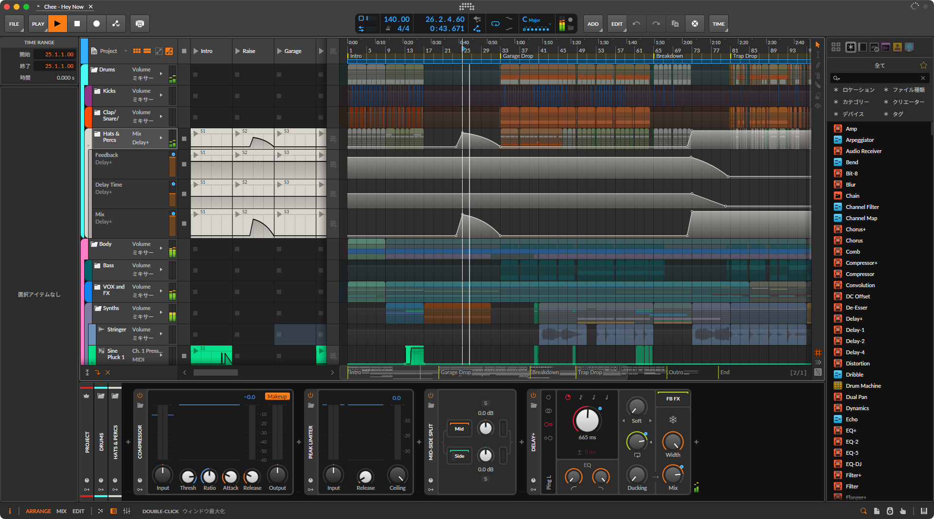The height and width of the screenshot is (519, 934).
Task: Select Arpeggiator in the device browser
Action: (x=860, y=140)
